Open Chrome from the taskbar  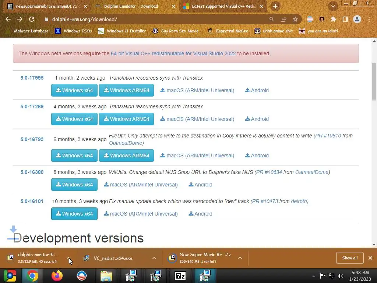(32, 276)
